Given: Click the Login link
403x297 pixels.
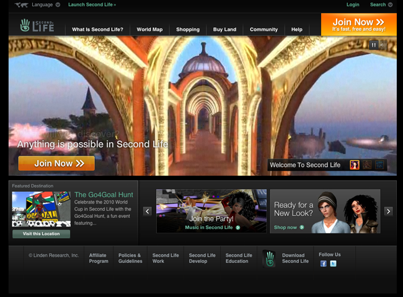Looking at the screenshot, I should pyautogui.click(x=353, y=4).
